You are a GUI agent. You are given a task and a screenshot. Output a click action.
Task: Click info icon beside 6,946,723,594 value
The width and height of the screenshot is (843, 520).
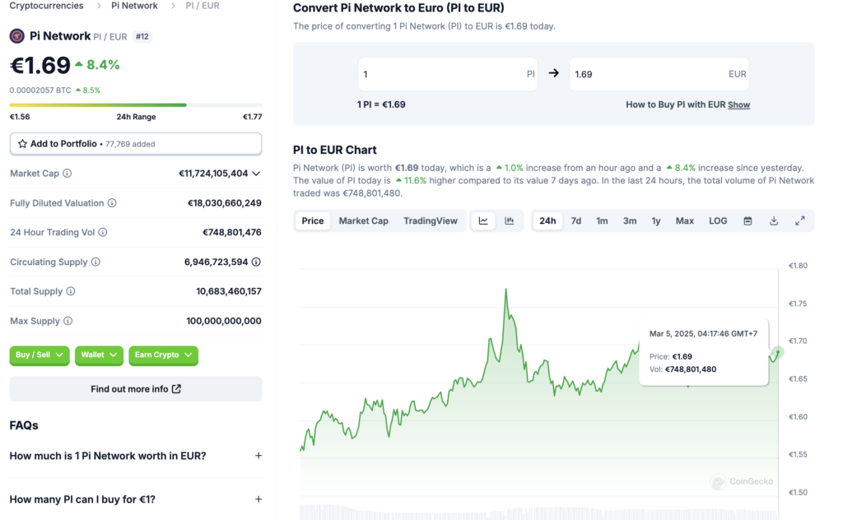click(x=257, y=262)
